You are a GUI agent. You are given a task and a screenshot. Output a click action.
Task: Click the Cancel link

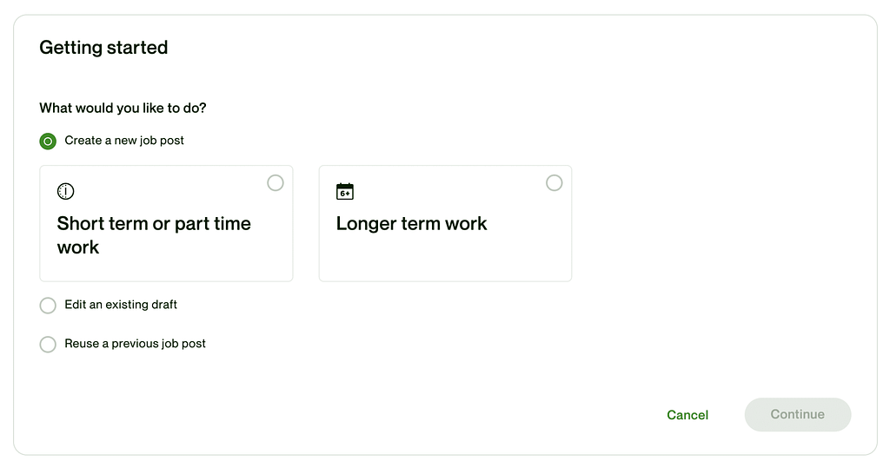[687, 415]
